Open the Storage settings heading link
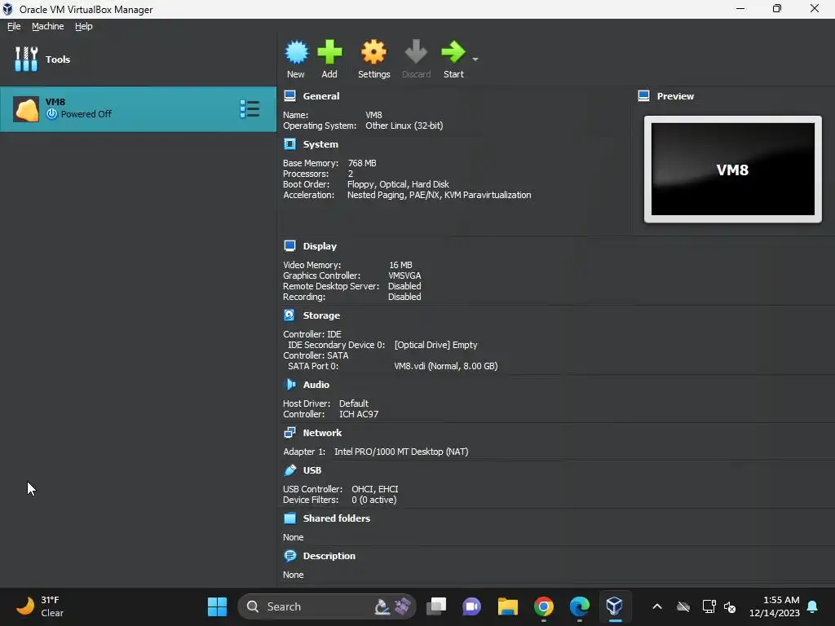Viewport: 835px width, 626px height. tap(321, 315)
